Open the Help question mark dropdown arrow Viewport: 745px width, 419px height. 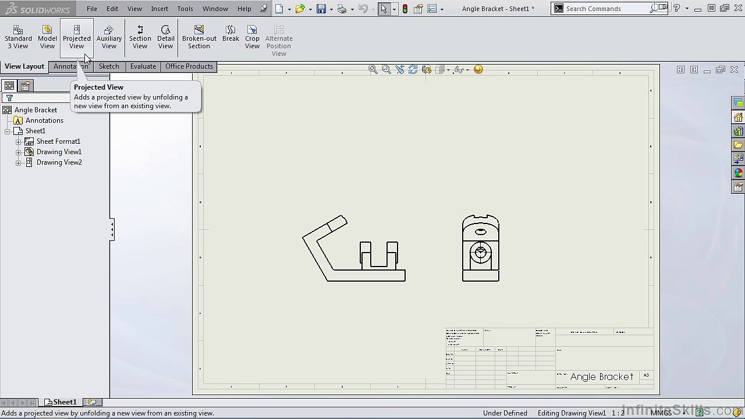(x=686, y=9)
